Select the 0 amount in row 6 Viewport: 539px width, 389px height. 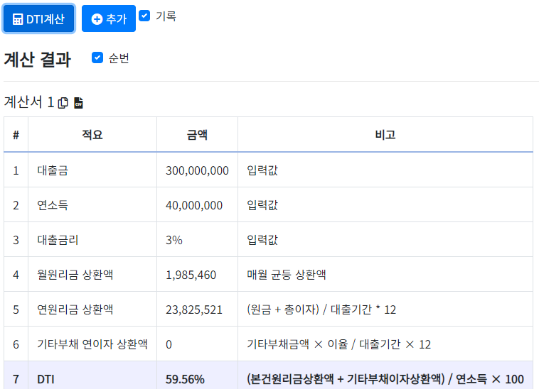click(169, 344)
